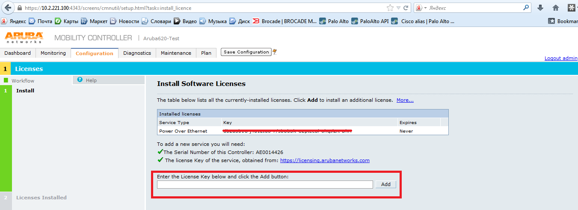Viewport: 578px width, 210px height.
Task: Follow the licensing.arubanetworks.com link
Action: (325, 160)
